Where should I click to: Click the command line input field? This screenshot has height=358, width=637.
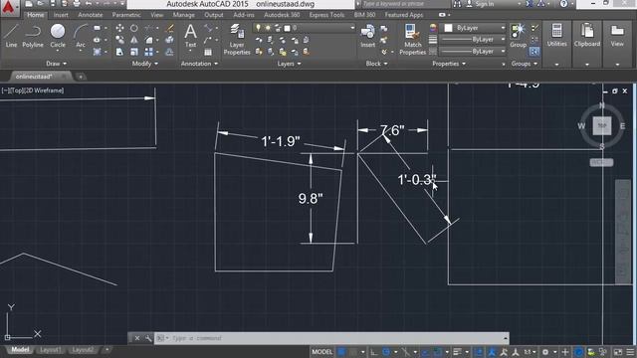331,338
